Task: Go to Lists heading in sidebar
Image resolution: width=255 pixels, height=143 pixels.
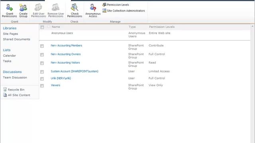Action: click(7, 50)
